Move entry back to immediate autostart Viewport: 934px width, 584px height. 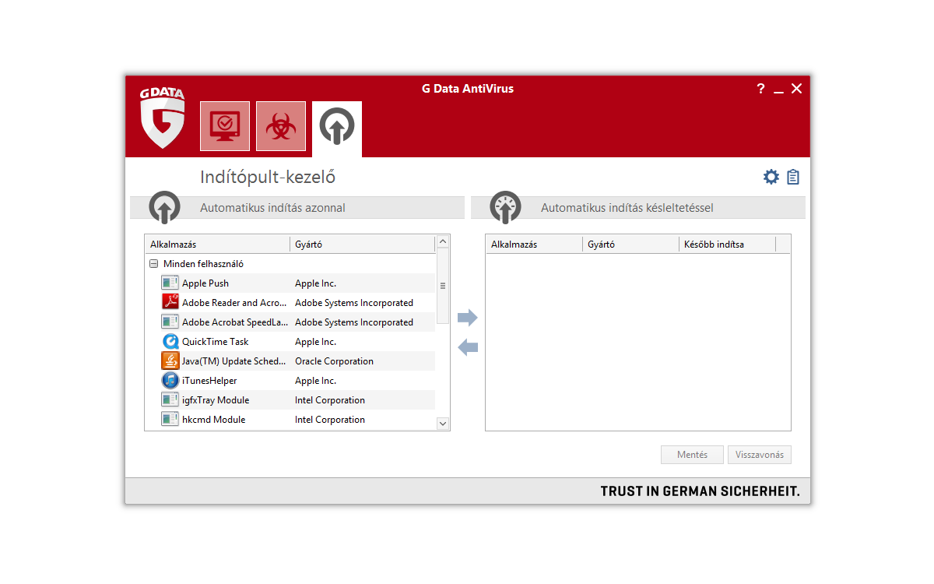[468, 347]
